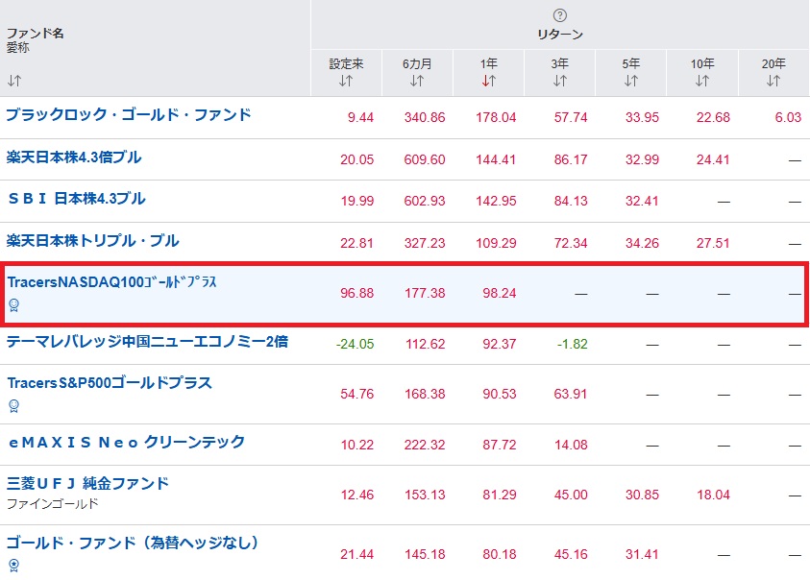
Task: Sort the table by 3年 return
Action: (x=560, y=81)
